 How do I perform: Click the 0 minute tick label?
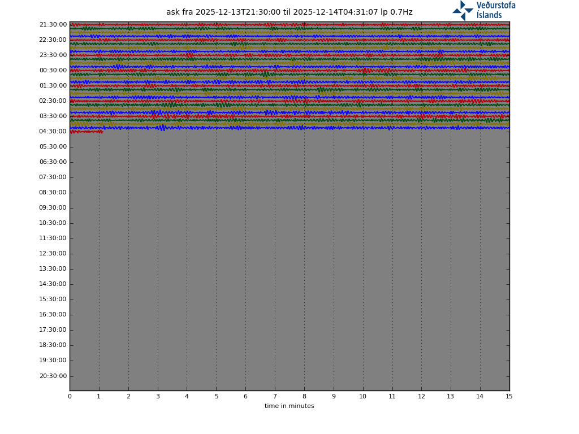click(70, 397)
